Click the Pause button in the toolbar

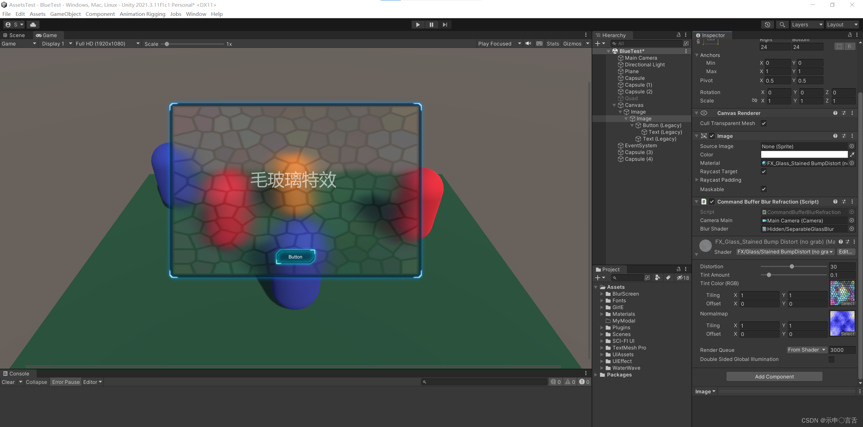(x=431, y=25)
